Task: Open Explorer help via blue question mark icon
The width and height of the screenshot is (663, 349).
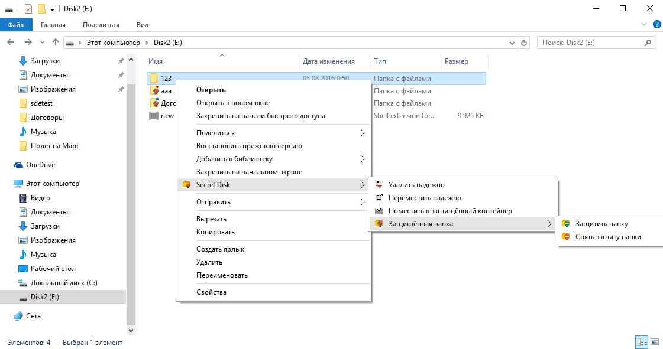Action: (656, 24)
